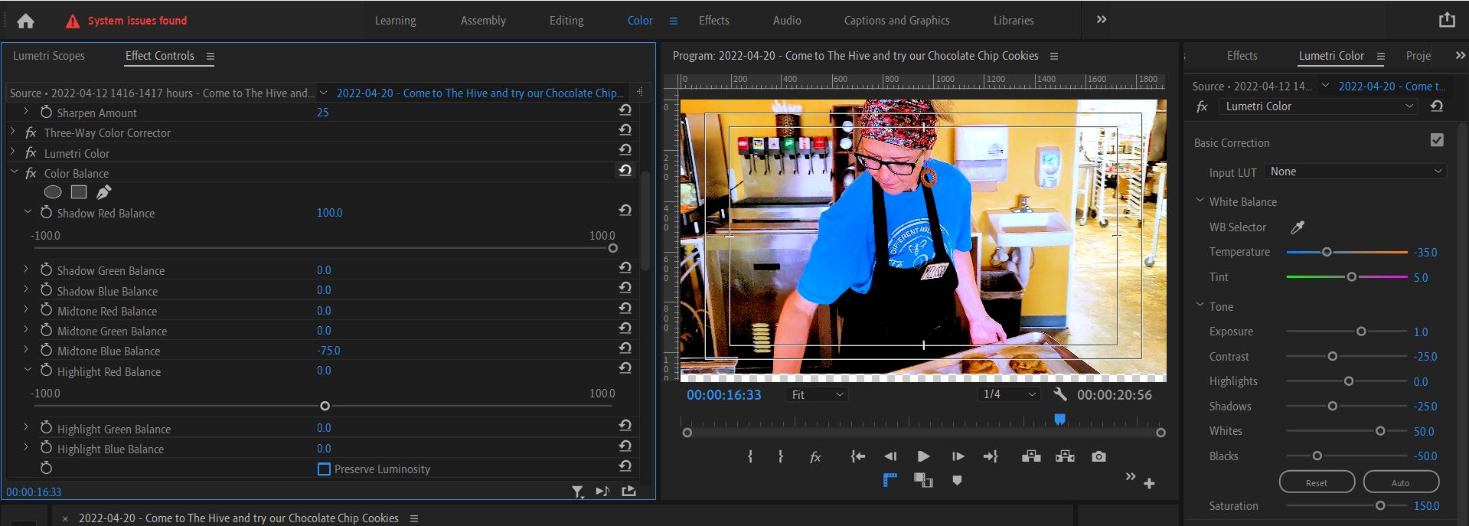Image resolution: width=1469 pixels, height=526 pixels.
Task: Open the Program monitor panel menu
Action: click(1054, 56)
